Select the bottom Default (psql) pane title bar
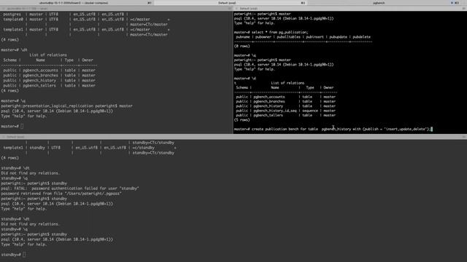This screenshot has width=467, height=262. (233, 137)
